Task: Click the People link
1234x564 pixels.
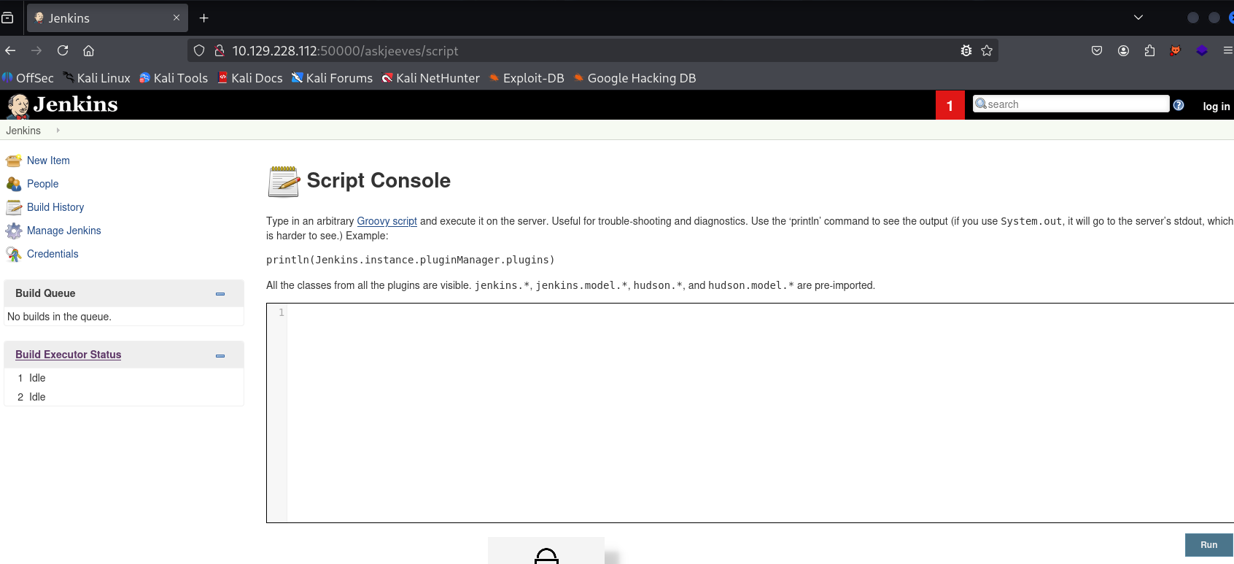Action: click(x=42, y=184)
